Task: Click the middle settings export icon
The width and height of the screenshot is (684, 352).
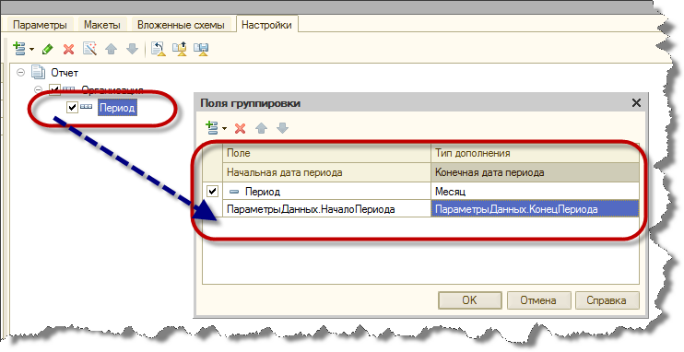Action: click(x=180, y=49)
